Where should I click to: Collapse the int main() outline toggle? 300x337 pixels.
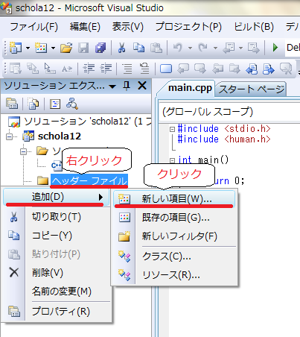pyautogui.click(x=172, y=160)
